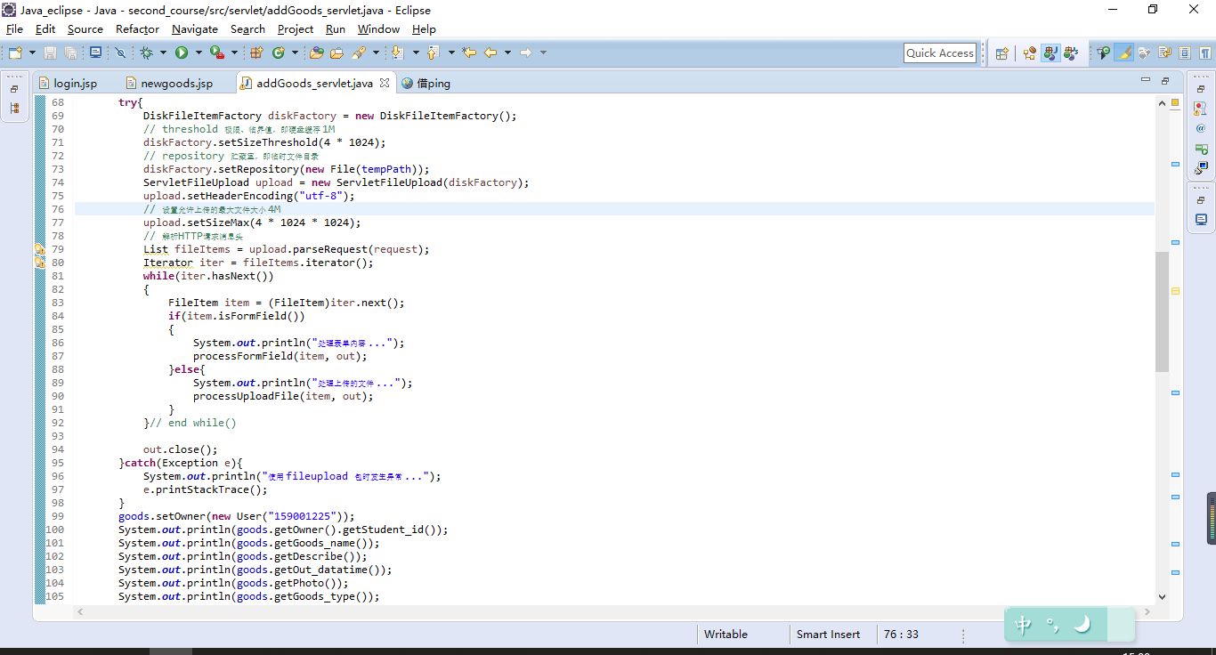Toggle punctuation mode in IME bar

tap(1053, 625)
